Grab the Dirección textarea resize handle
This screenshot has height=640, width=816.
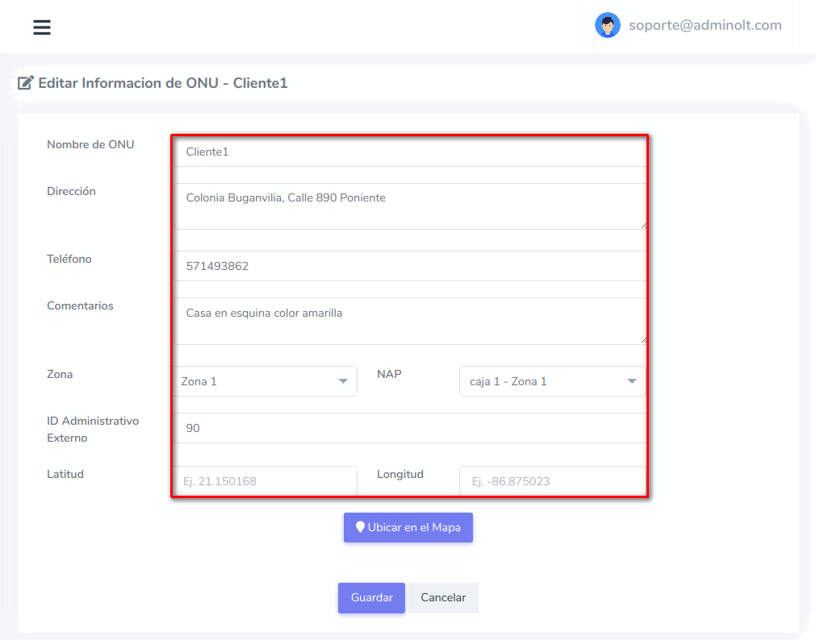643,225
